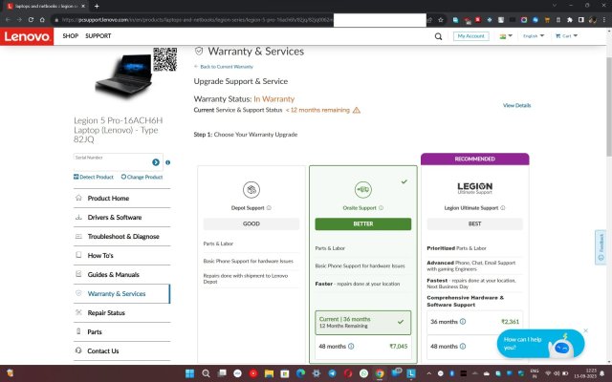Close the chat assistant popup
The image size is (612, 382).
click(x=585, y=330)
